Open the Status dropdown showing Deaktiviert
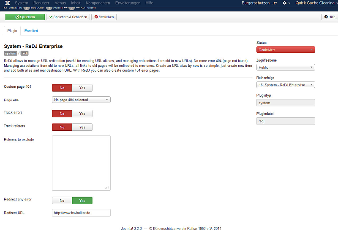 [x=286, y=50]
